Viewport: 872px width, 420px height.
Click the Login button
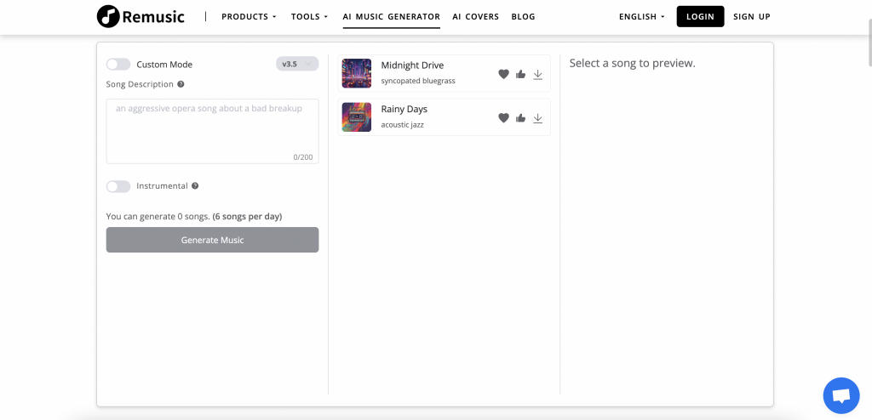coord(700,17)
